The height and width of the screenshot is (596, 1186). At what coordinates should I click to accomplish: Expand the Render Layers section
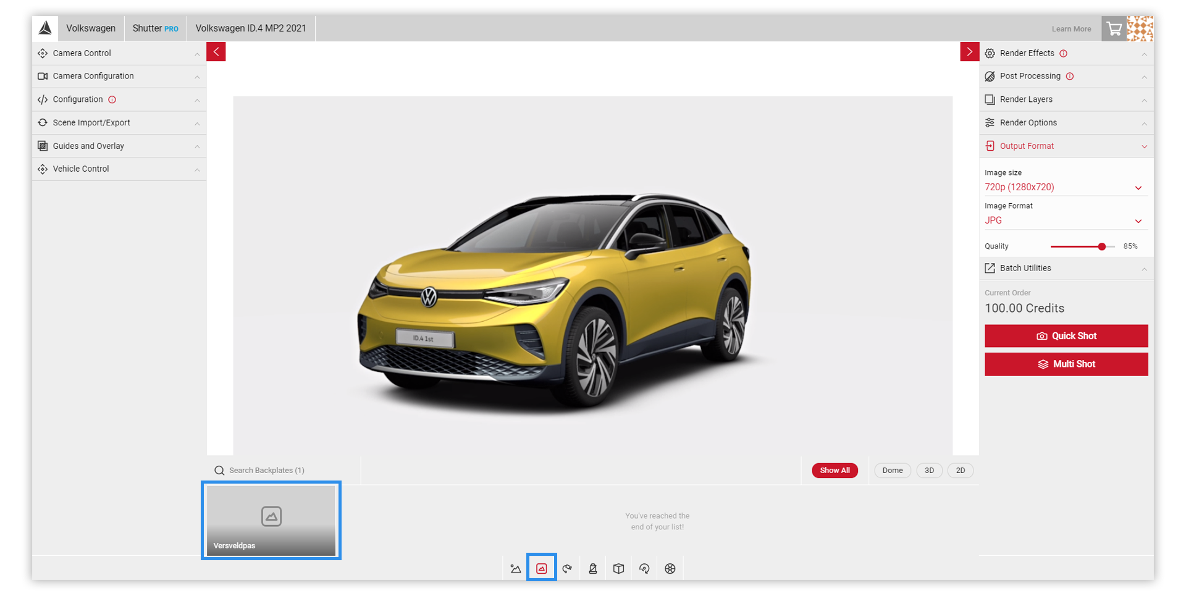point(1066,99)
